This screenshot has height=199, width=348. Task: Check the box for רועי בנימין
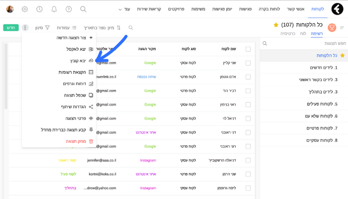pos(248,104)
